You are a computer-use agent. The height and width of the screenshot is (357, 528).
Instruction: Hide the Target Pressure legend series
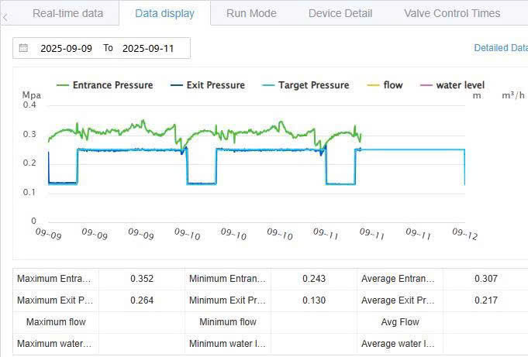pyautogui.click(x=305, y=85)
